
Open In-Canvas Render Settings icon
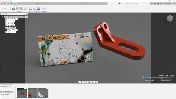(x=34, y=9)
